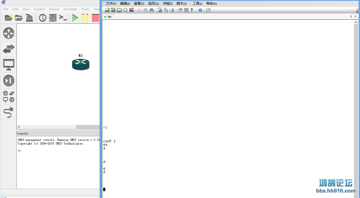The image size is (360, 198).
Task: Stop all devices red square button
Action: (x=95, y=18)
